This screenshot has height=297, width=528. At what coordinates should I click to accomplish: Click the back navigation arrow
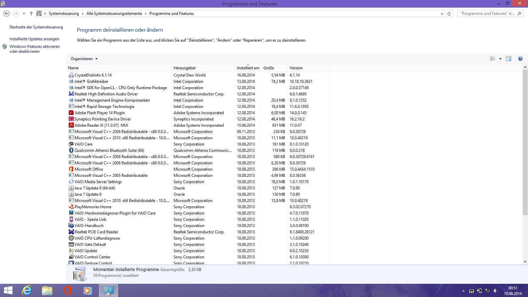[6, 14]
